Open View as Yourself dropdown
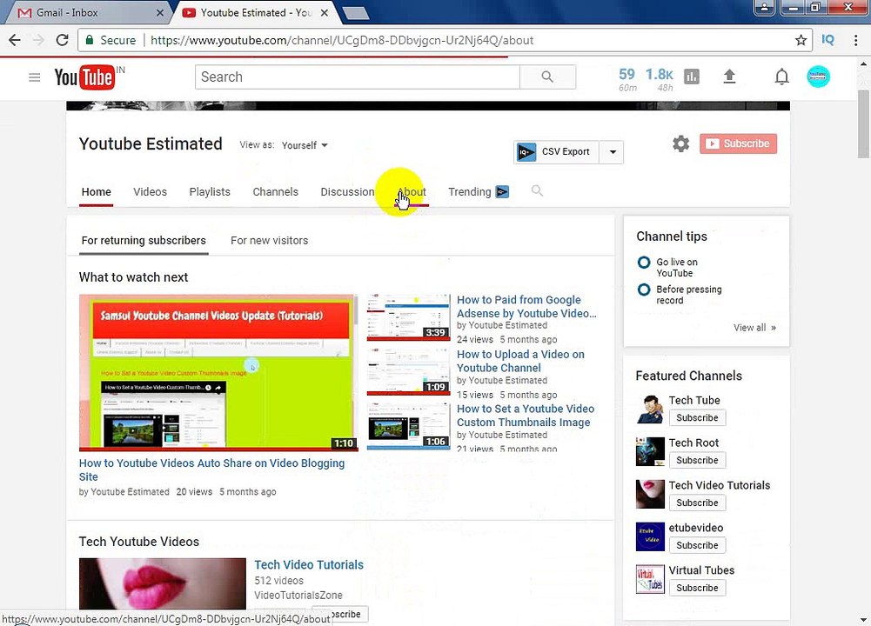Viewport: 871px width, 626px height. 305,145
